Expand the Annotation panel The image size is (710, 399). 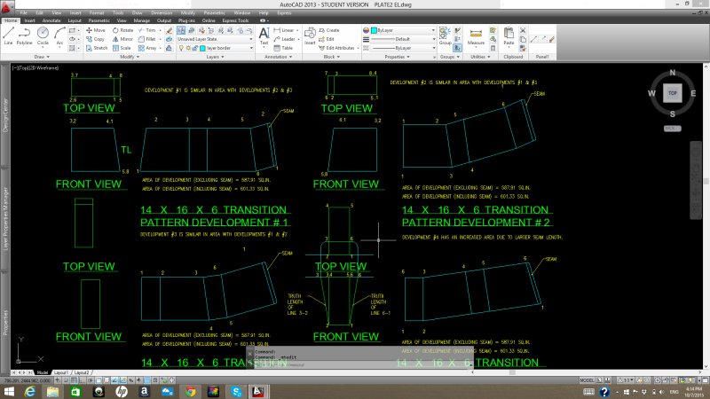[279, 57]
